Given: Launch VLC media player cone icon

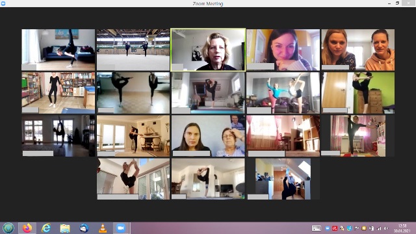Looking at the screenshot, I should point(103,228).
